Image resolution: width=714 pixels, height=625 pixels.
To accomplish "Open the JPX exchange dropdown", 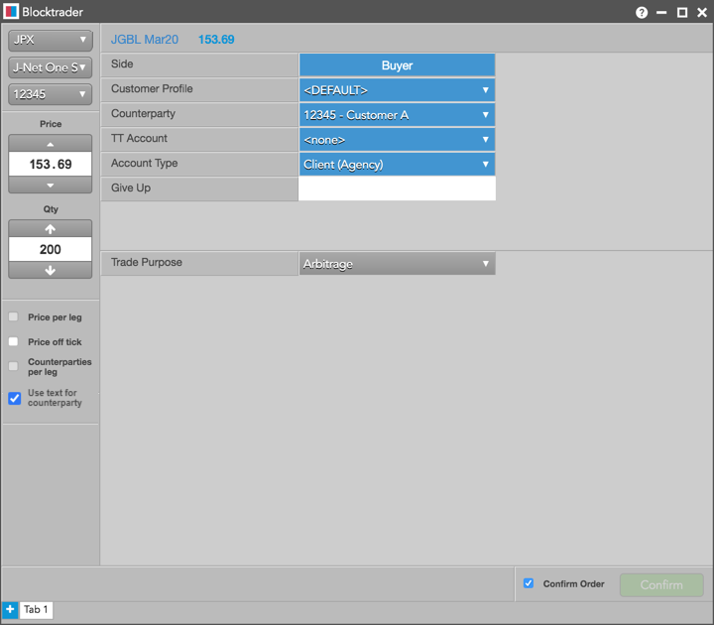I will [50, 41].
